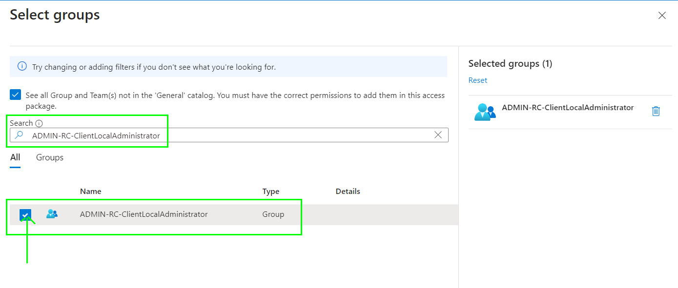
Task: Click the Type column header
Action: 271,192
